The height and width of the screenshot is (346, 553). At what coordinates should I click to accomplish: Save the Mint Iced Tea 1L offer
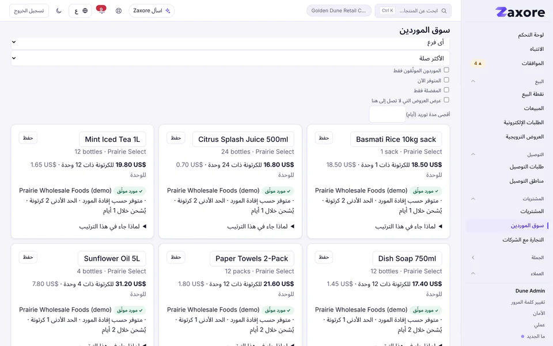coord(28,138)
